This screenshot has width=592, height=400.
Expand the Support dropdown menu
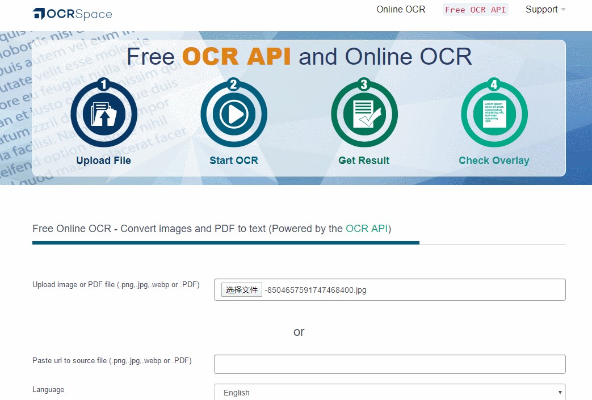(545, 10)
